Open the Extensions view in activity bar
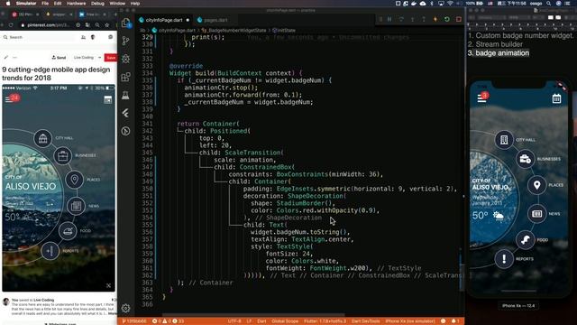 point(126,77)
